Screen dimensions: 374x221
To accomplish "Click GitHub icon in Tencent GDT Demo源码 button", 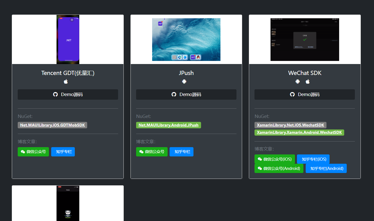I will click(x=55, y=94).
